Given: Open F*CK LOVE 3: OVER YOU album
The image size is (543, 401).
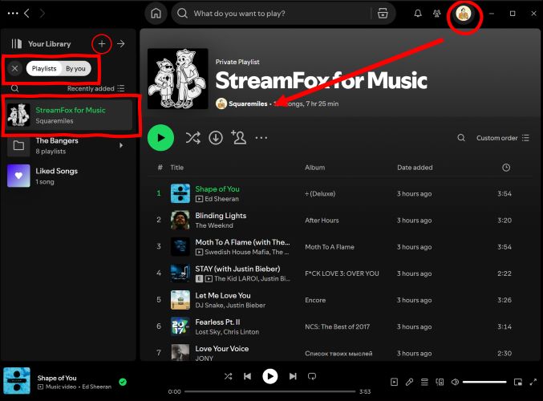Looking at the screenshot, I should point(342,273).
